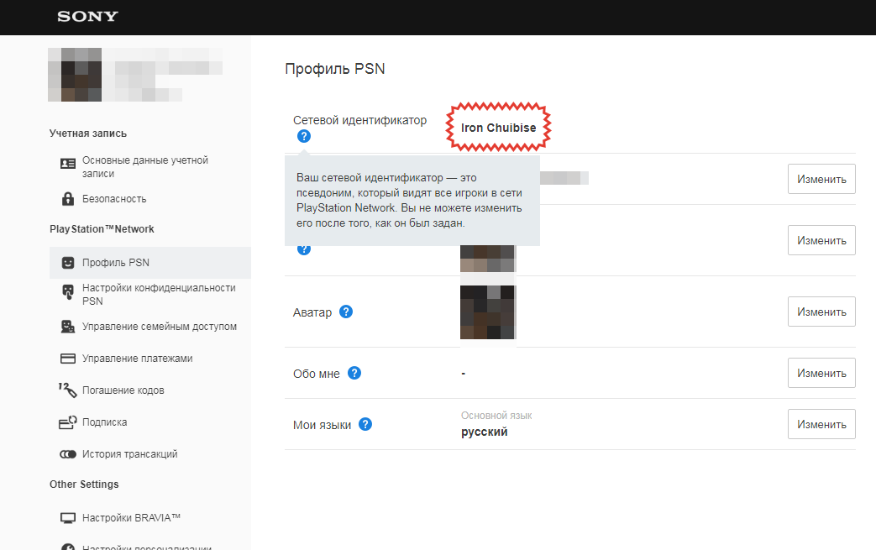Click Изменить next to Обо мне
The height and width of the screenshot is (550, 876).
click(x=821, y=373)
